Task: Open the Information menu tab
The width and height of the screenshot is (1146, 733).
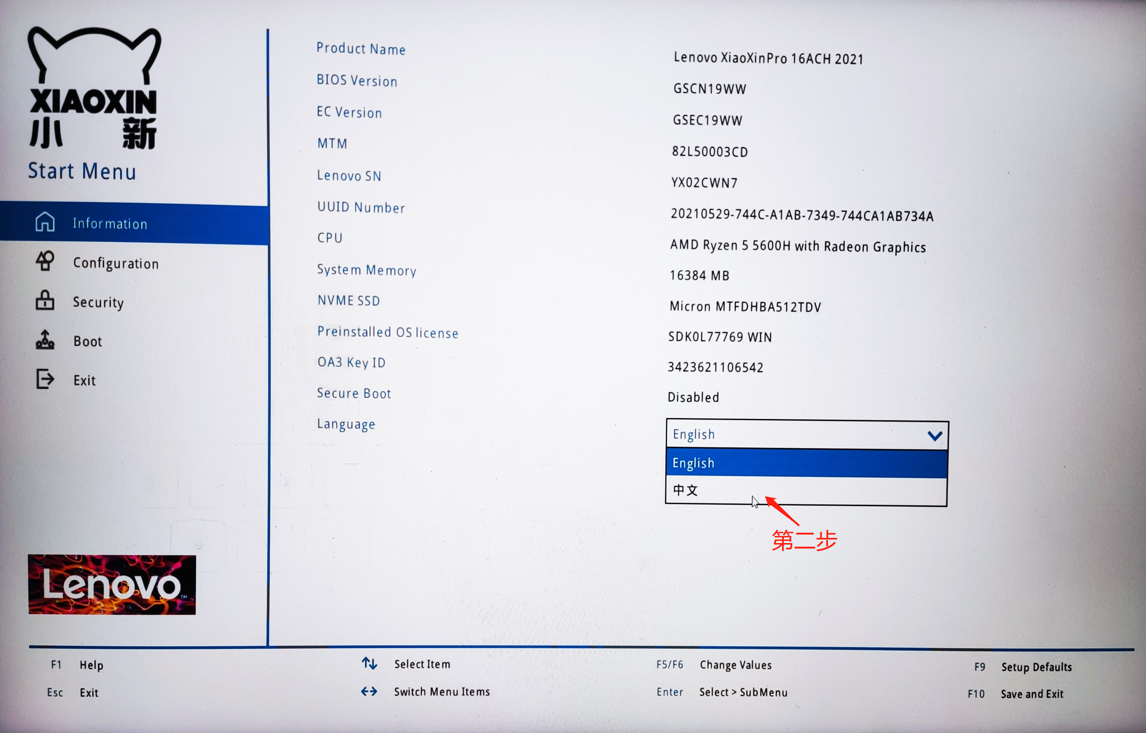Action: pos(134,223)
